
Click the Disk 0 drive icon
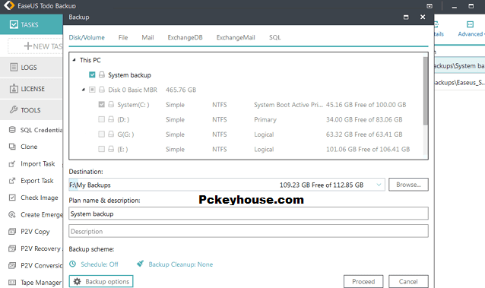point(102,90)
